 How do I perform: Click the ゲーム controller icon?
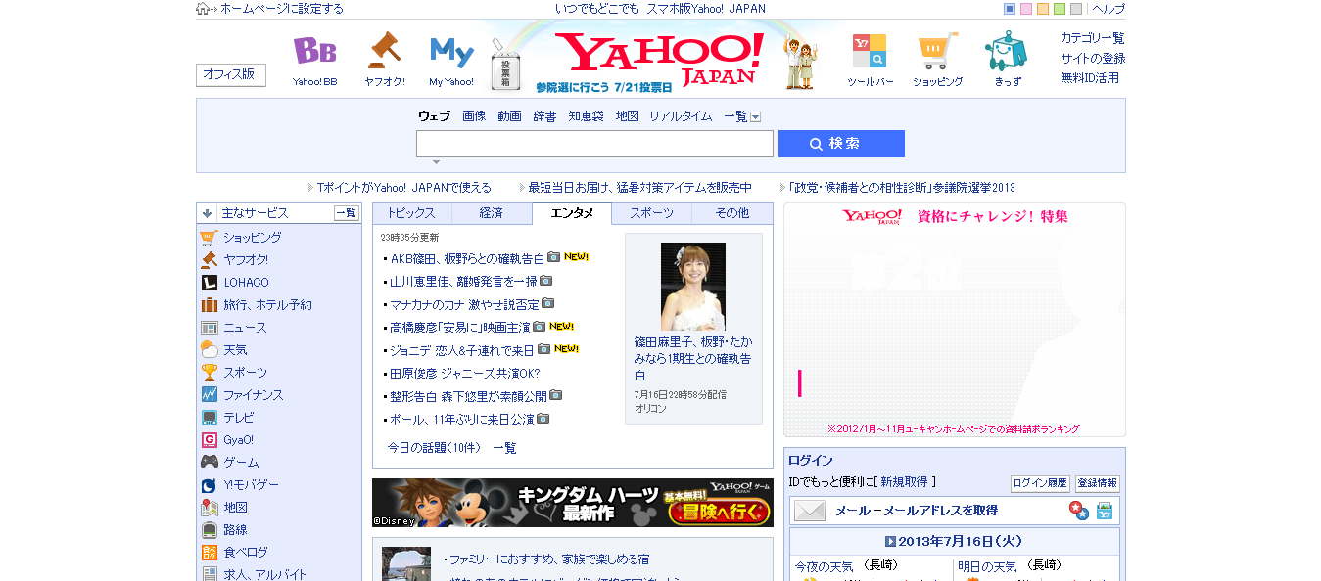pos(209,463)
